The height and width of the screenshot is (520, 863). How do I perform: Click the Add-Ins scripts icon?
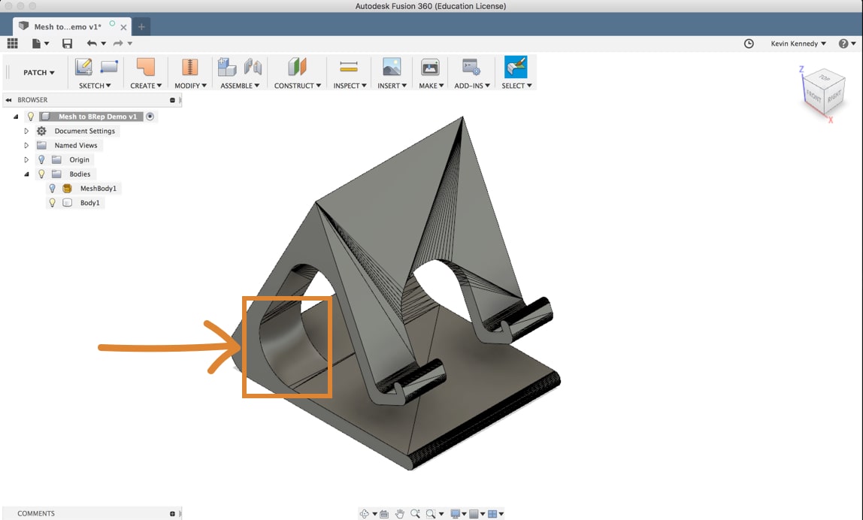click(x=471, y=67)
